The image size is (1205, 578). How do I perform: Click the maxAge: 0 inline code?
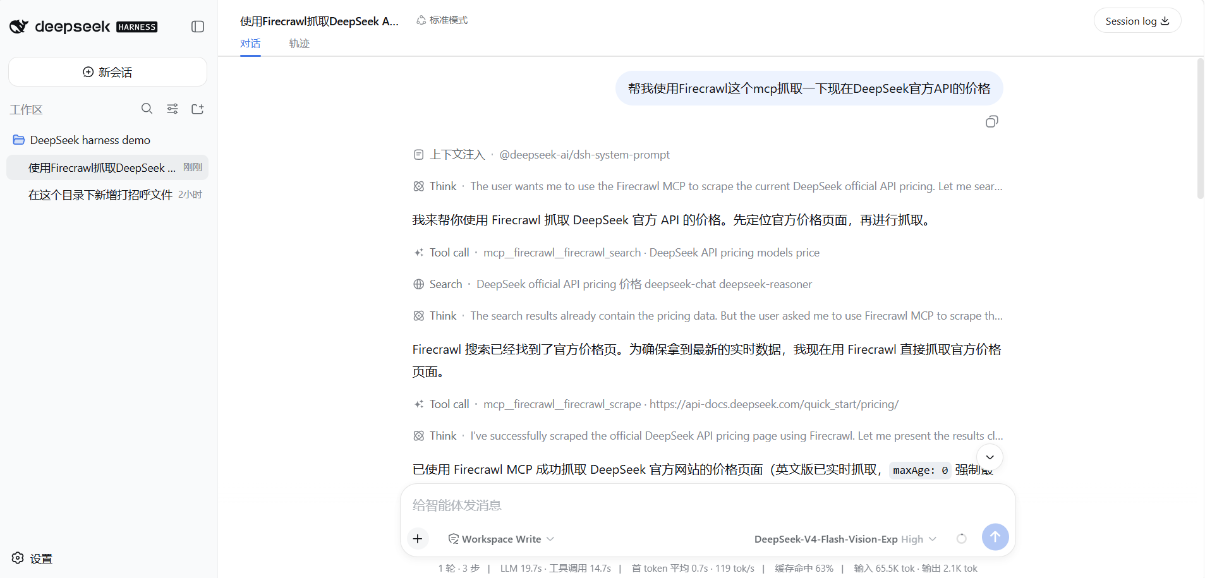(920, 470)
